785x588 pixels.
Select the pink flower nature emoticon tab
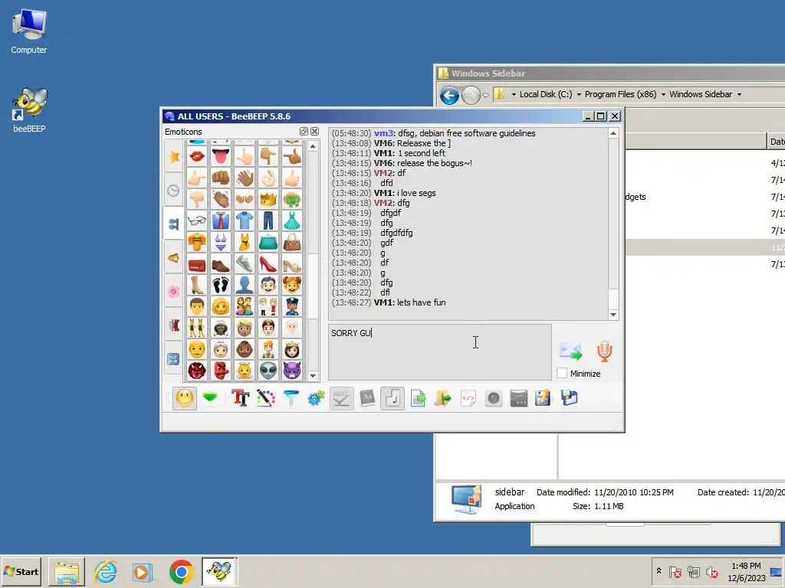coord(174,292)
